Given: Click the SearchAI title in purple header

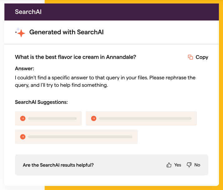Looking at the screenshot, I should 28,12.
